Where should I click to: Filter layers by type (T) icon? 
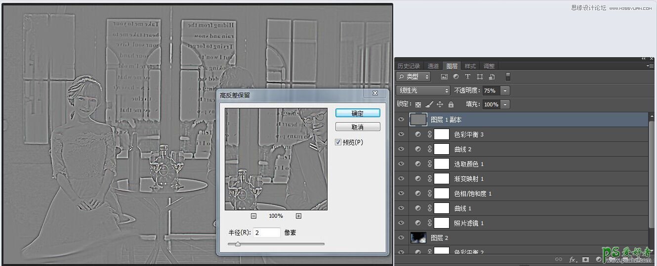[x=468, y=77]
